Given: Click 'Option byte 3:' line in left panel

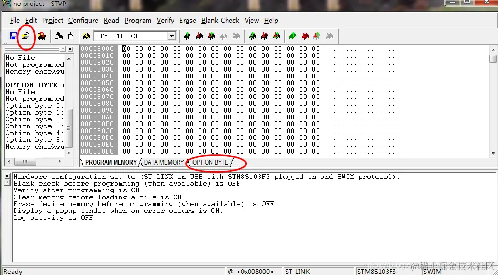Looking at the screenshot, I should [35, 126].
